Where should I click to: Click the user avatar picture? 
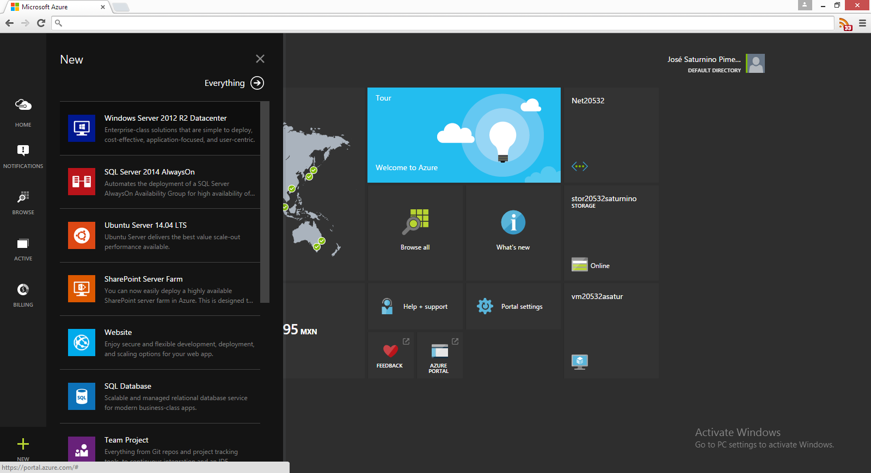[755, 64]
